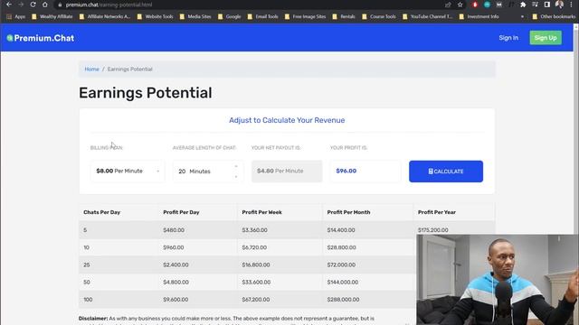Click the blue Calculate button
579x325 pixels.
coord(446,172)
